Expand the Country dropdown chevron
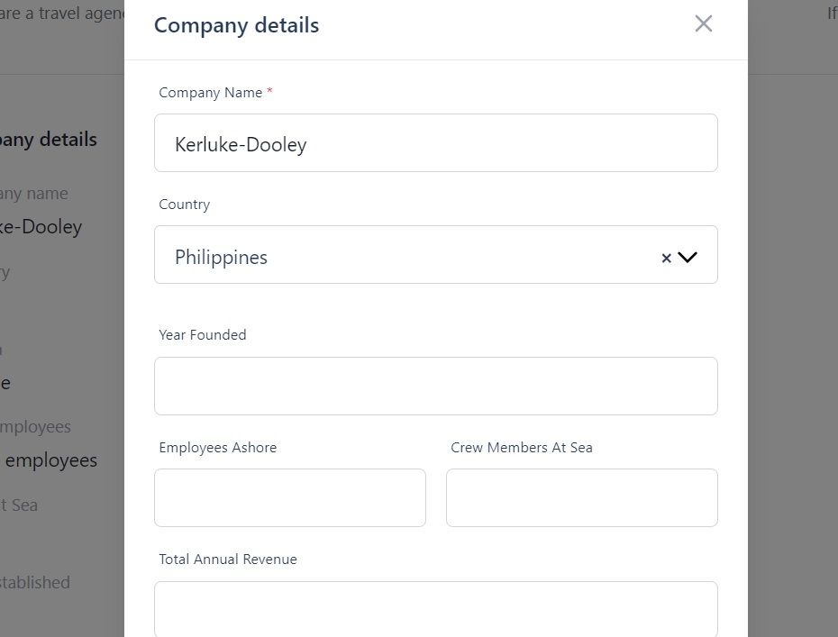Viewport: 838px width, 637px height. 688,257
